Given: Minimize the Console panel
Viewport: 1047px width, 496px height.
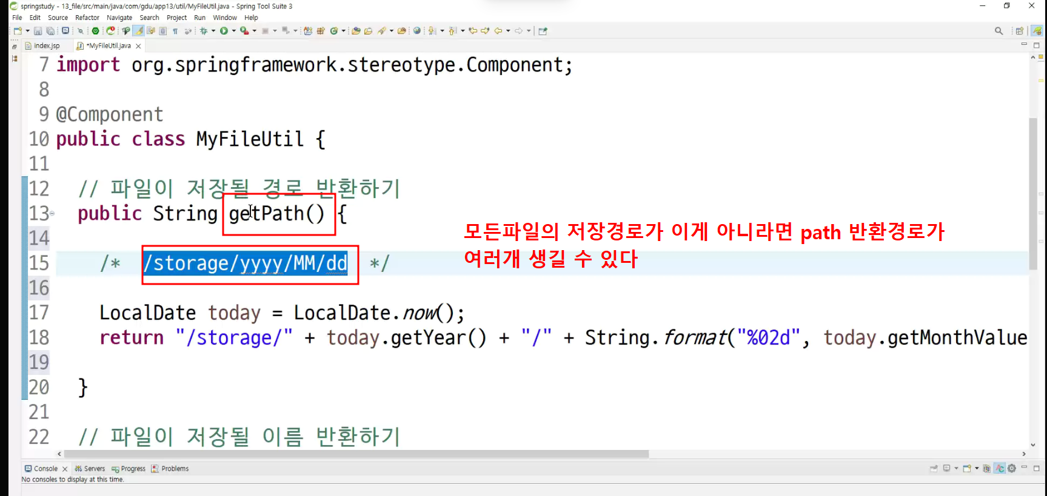Looking at the screenshot, I should pyautogui.click(x=1024, y=467).
